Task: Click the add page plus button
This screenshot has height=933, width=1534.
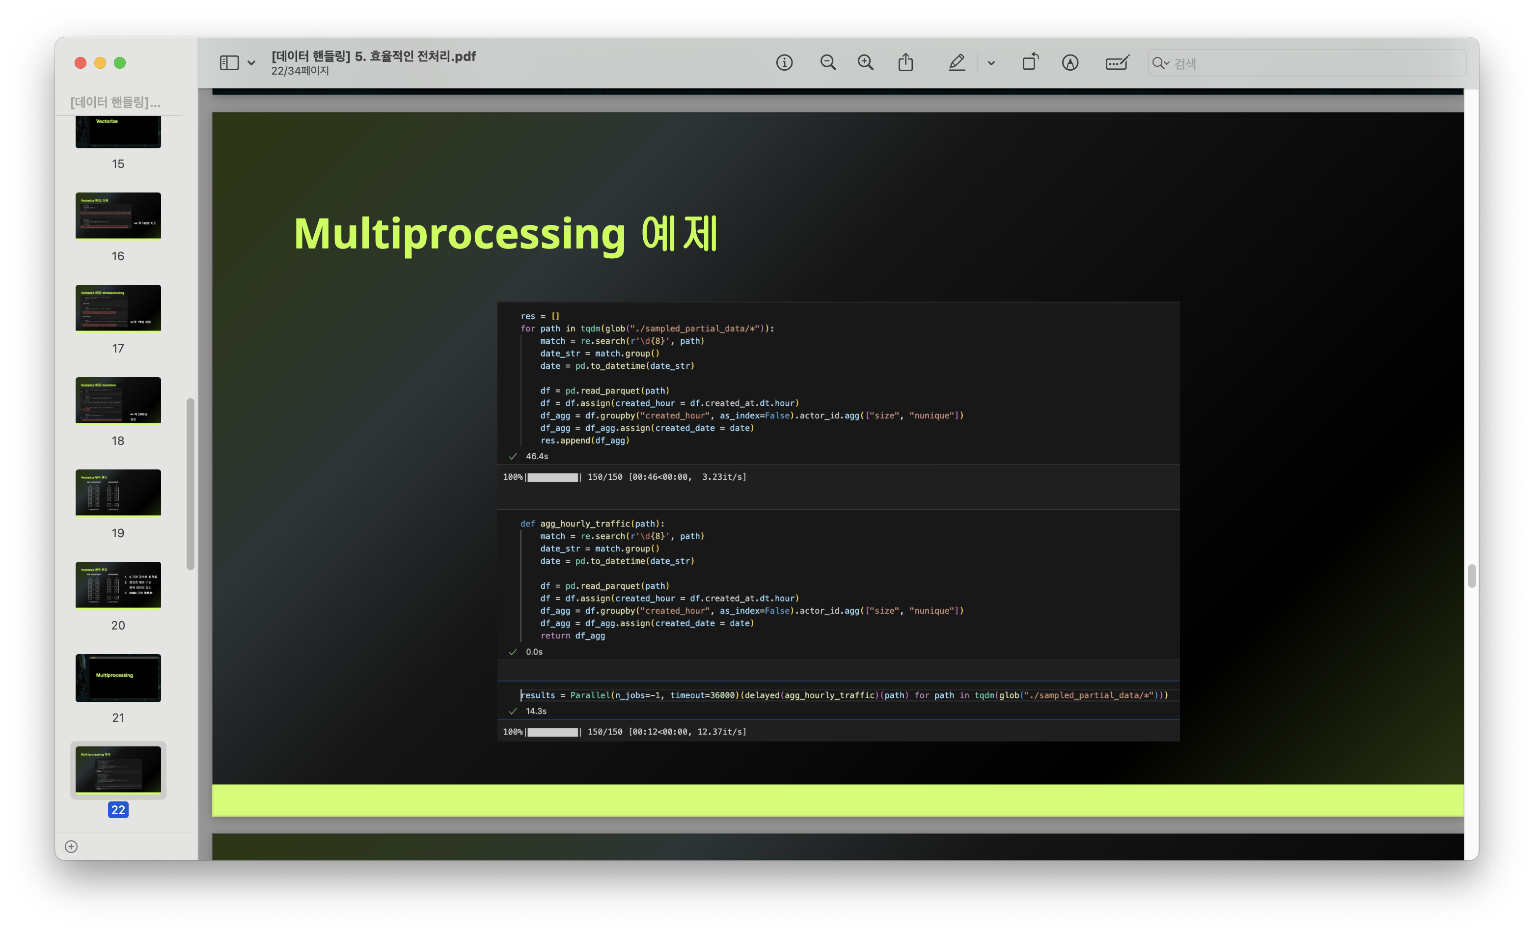Action: (x=72, y=847)
